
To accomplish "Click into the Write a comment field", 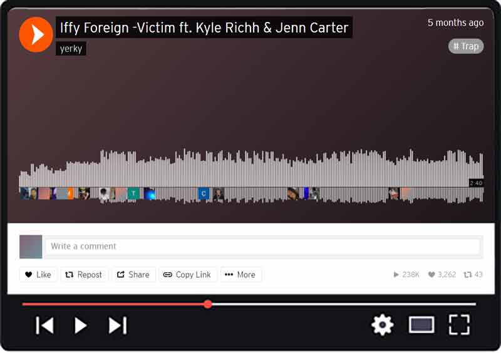I will 262,247.
